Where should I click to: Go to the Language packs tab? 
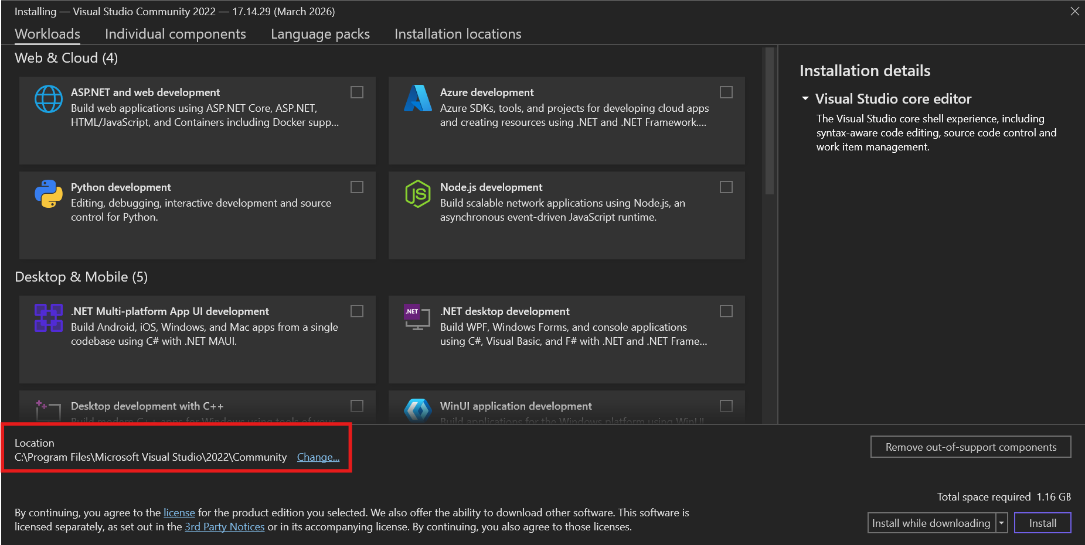(x=320, y=34)
